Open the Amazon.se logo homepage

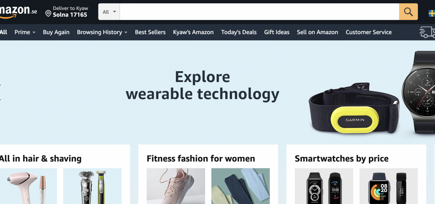point(18,11)
